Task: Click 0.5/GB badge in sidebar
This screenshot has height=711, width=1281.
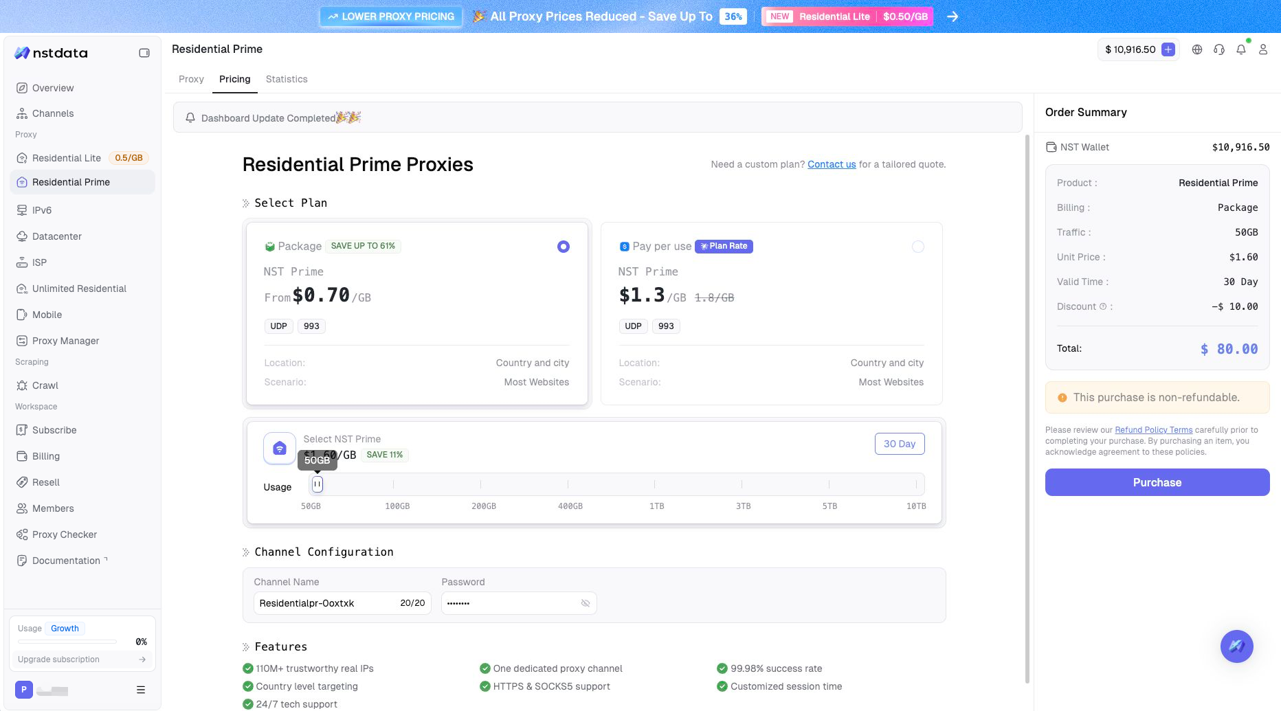Action: (x=129, y=158)
